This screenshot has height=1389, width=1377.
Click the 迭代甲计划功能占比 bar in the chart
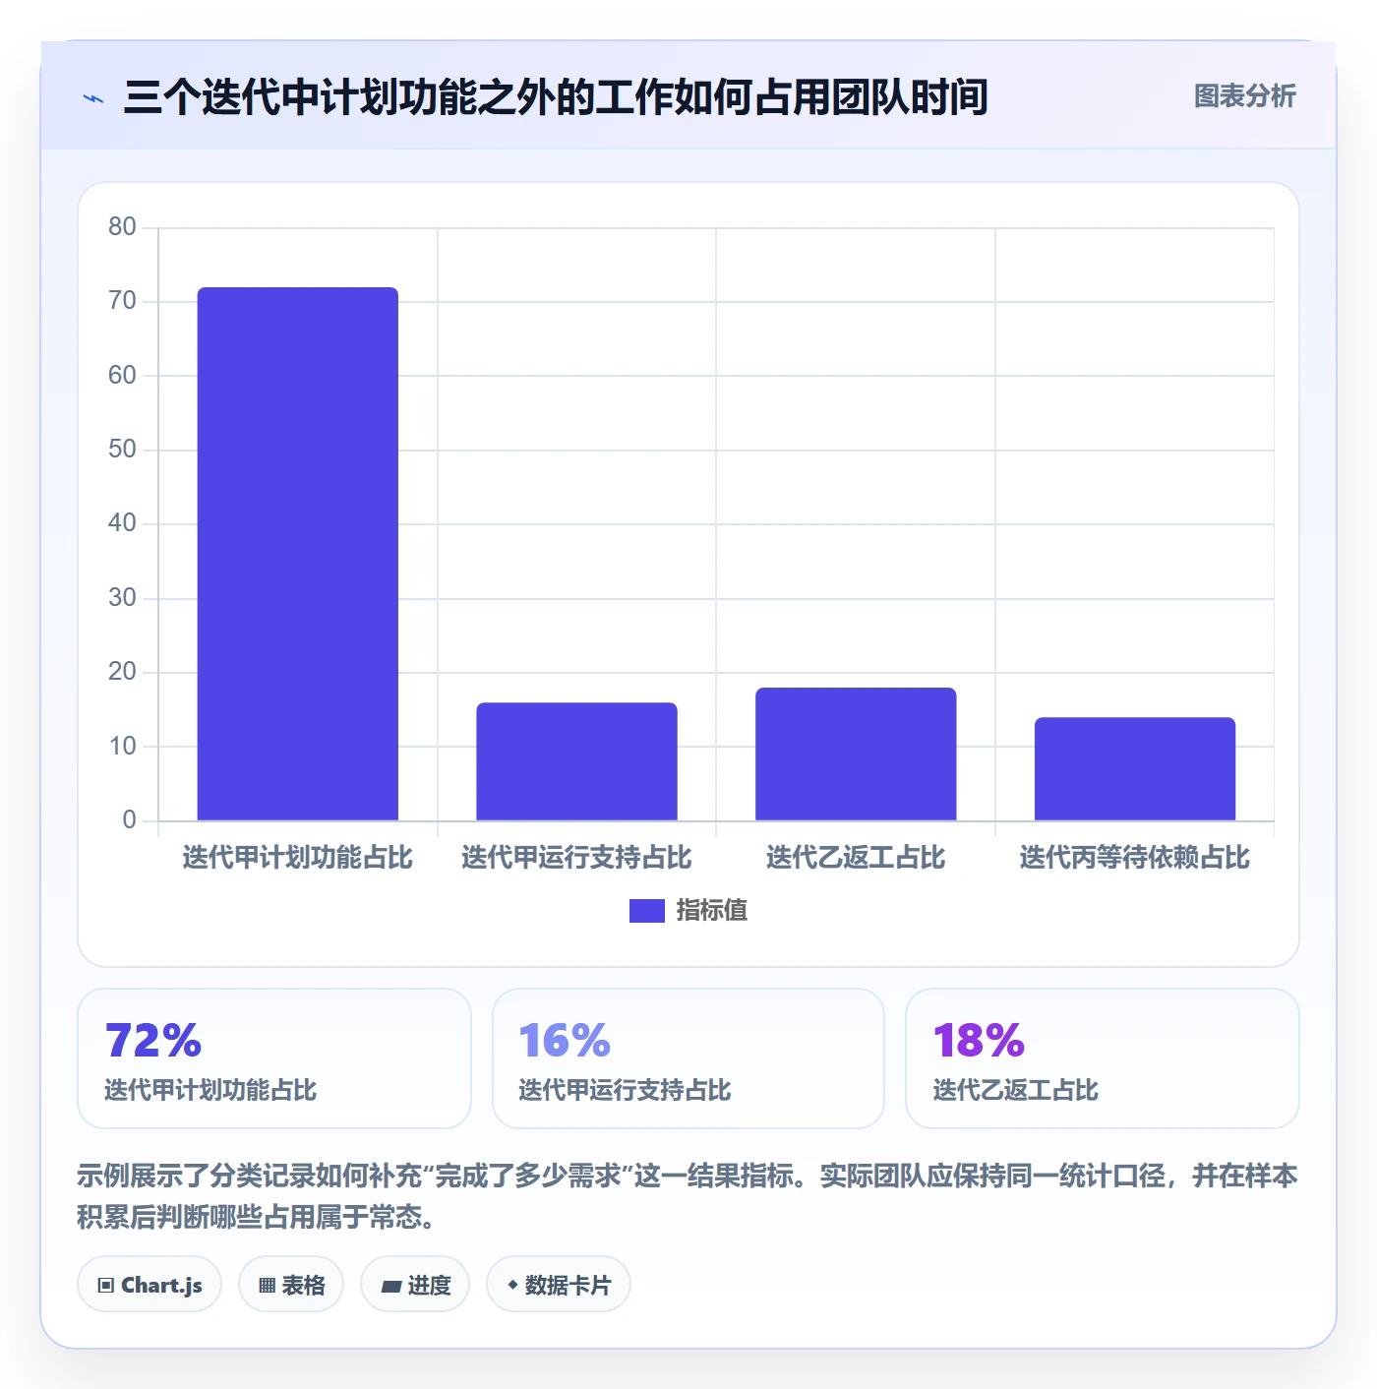click(298, 554)
